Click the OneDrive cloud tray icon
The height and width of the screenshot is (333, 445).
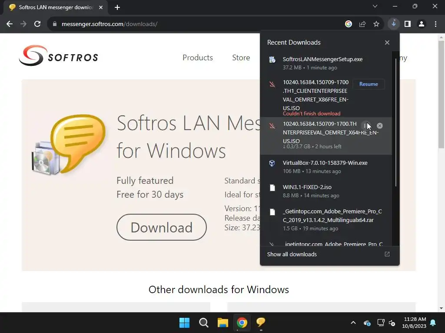point(367,323)
